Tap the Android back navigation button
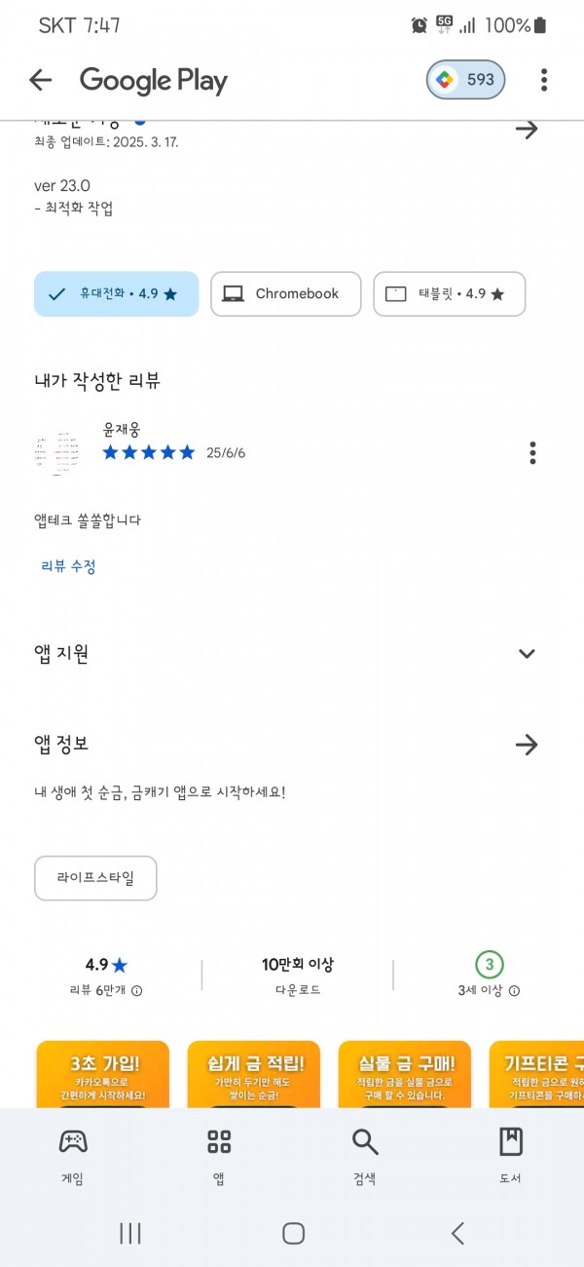This screenshot has width=584, height=1267. click(x=456, y=1233)
